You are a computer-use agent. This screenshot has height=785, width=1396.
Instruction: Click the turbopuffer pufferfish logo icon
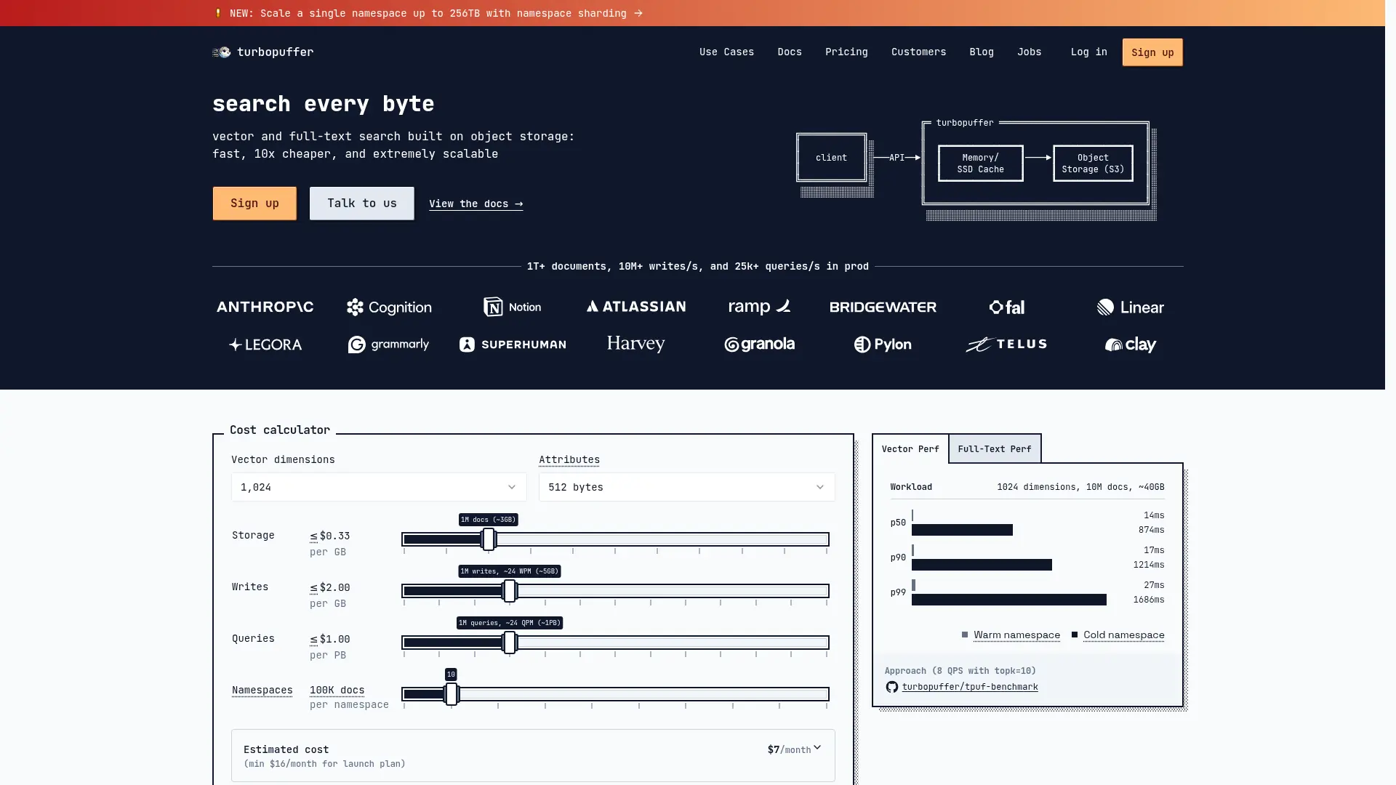[221, 52]
